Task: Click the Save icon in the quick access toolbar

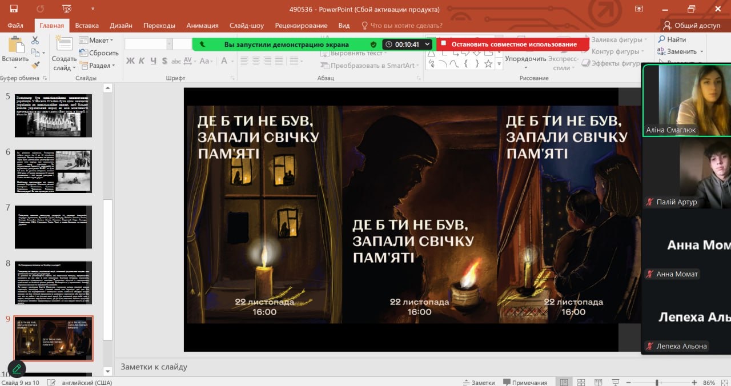Action: (14, 9)
